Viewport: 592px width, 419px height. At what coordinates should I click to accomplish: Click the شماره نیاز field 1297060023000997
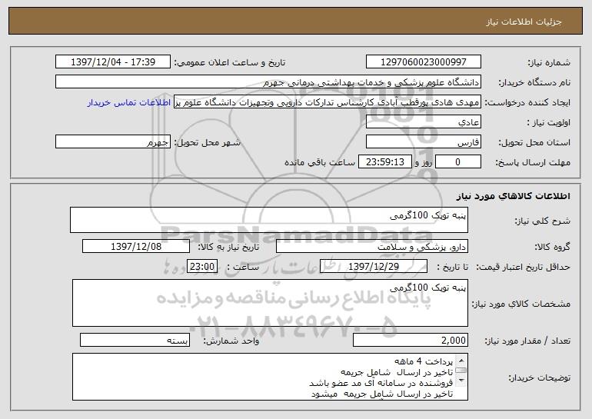(423, 62)
